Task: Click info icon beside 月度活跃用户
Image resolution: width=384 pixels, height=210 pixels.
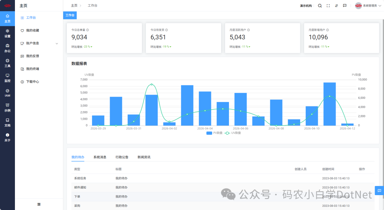Action: (248, 30)
